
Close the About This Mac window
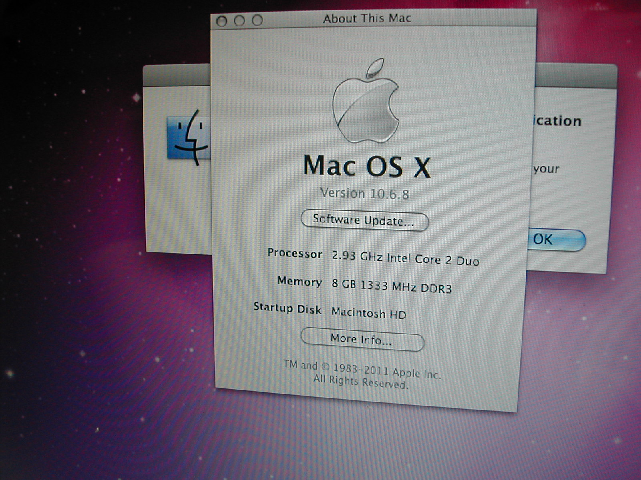[x=222, y=21]
